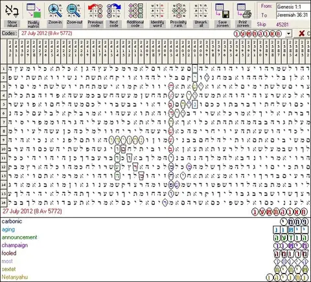Select the aging term in list
The image size is (311, 282).
coord(8,230)
